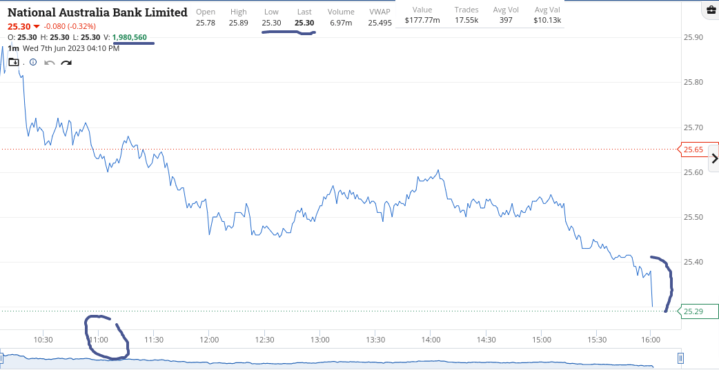Screen dimensions: 719x370
Task: Open the chart info icon
Action: (33, 62)
